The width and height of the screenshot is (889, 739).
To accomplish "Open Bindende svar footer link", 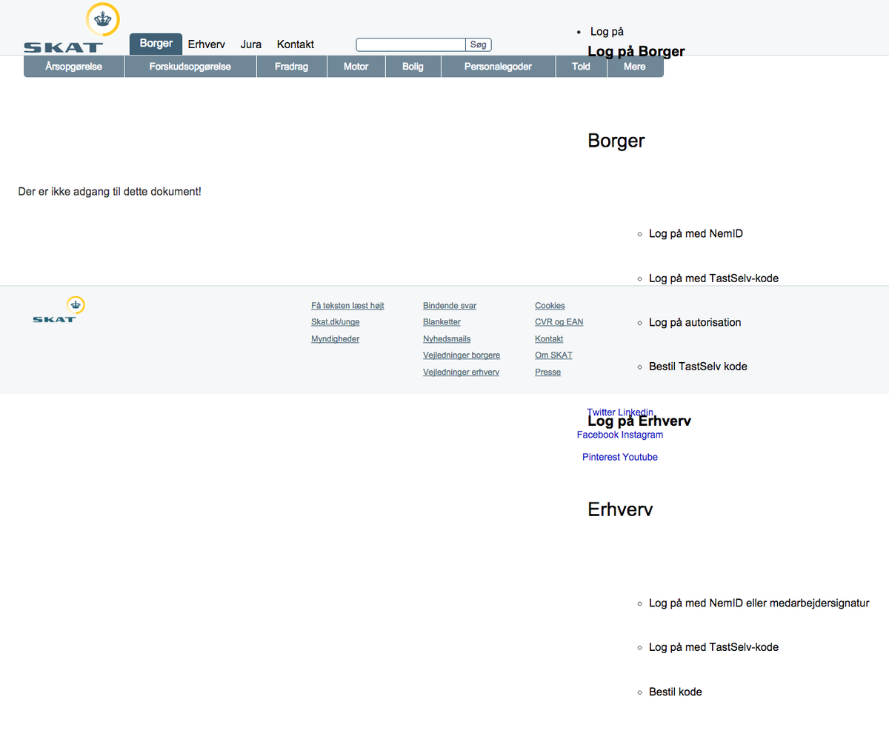I will [450, 306].
